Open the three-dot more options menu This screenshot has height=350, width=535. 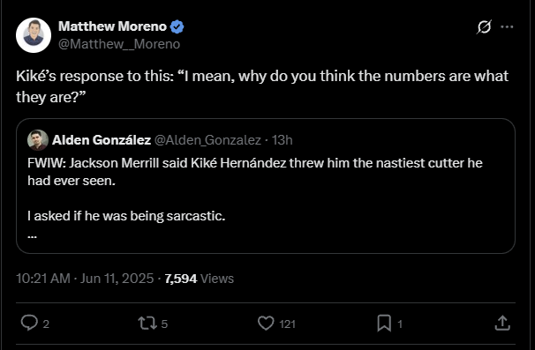(x=507, y=27)
